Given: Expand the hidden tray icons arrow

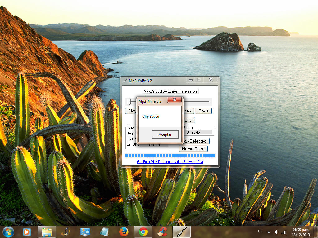Looking at the screenshot, I should [x=269, y=232].
